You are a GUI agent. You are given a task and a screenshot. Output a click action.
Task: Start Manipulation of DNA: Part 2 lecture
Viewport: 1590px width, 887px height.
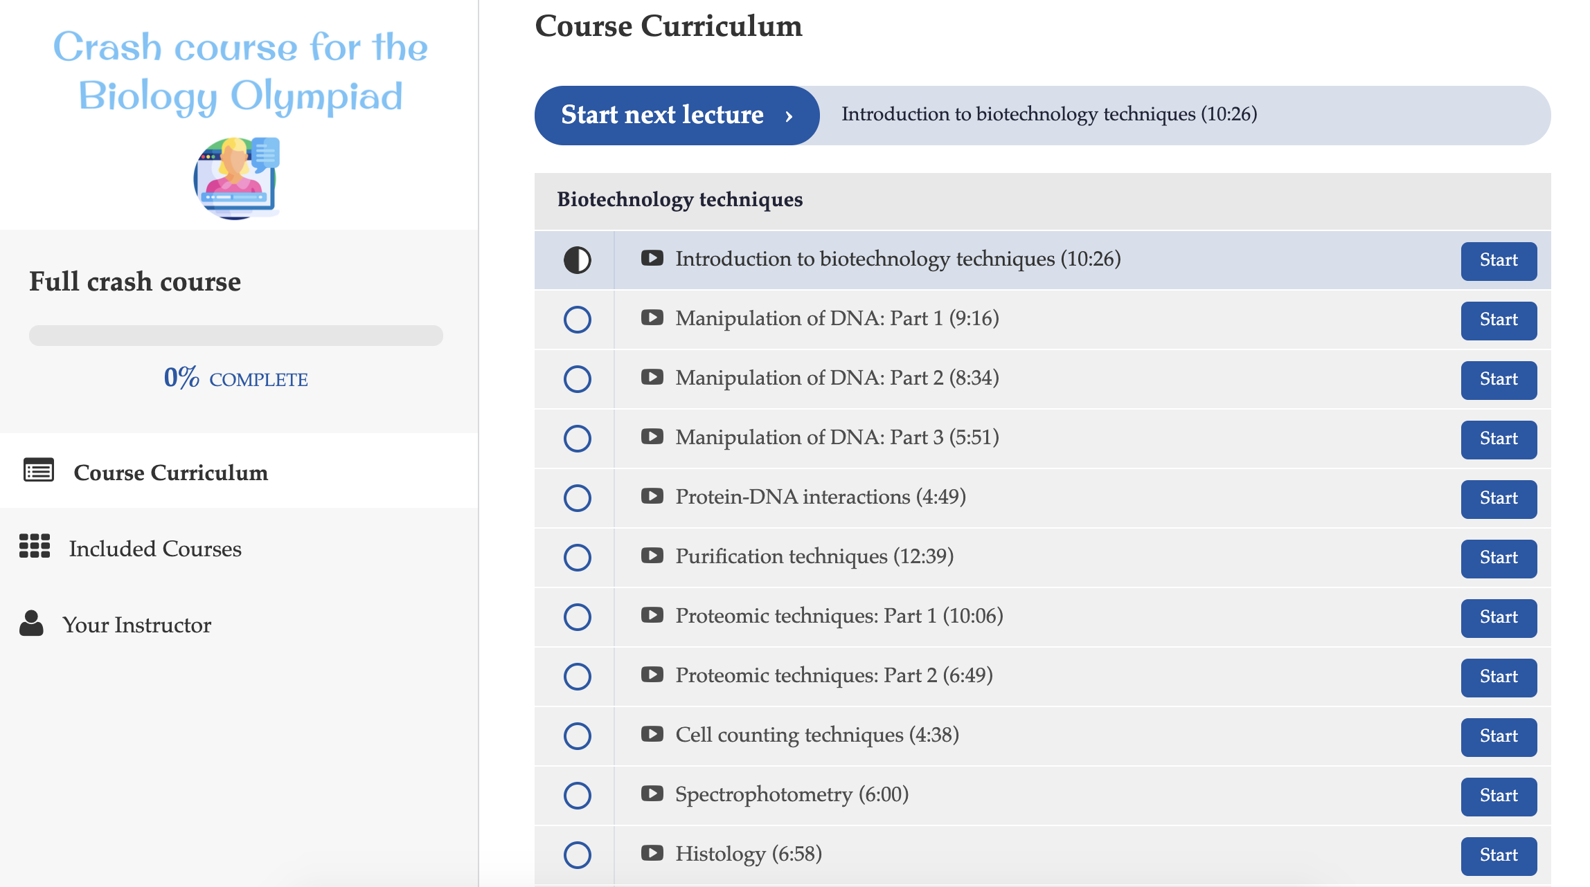[x=1499, y=380]
